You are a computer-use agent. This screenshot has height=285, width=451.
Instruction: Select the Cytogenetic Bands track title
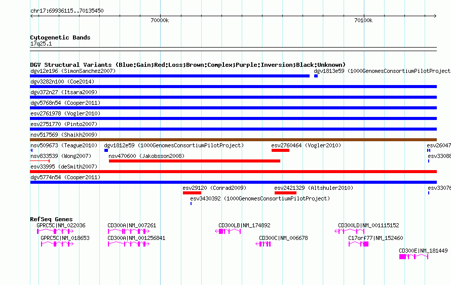point(60,37)
